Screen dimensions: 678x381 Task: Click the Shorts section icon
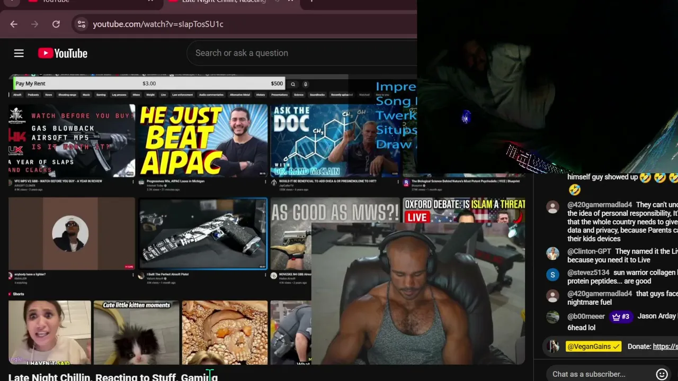(x=10, y=294)
